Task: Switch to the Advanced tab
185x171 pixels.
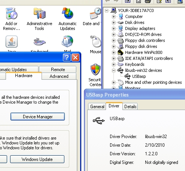Action: 59,76
